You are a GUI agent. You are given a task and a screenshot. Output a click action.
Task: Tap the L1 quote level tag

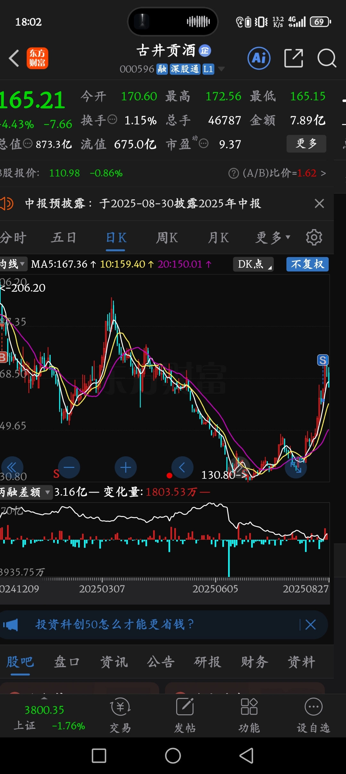coord(208,69)
